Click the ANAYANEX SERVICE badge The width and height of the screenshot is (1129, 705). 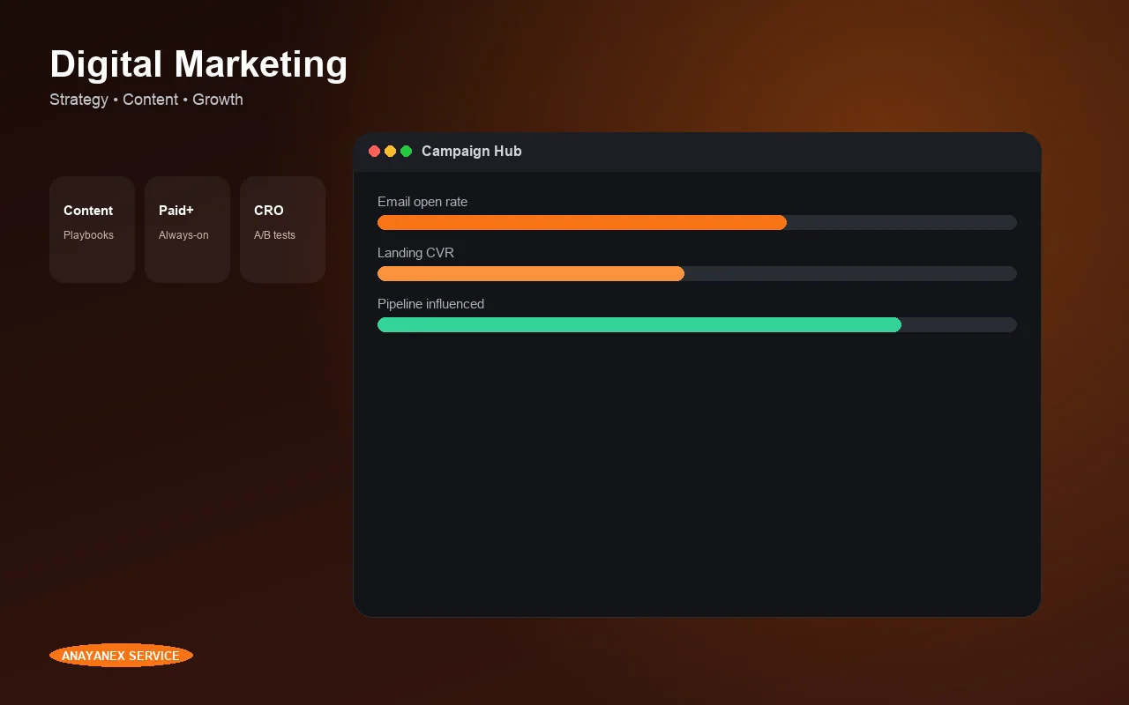pyautogui.click(x=121, y=656)
